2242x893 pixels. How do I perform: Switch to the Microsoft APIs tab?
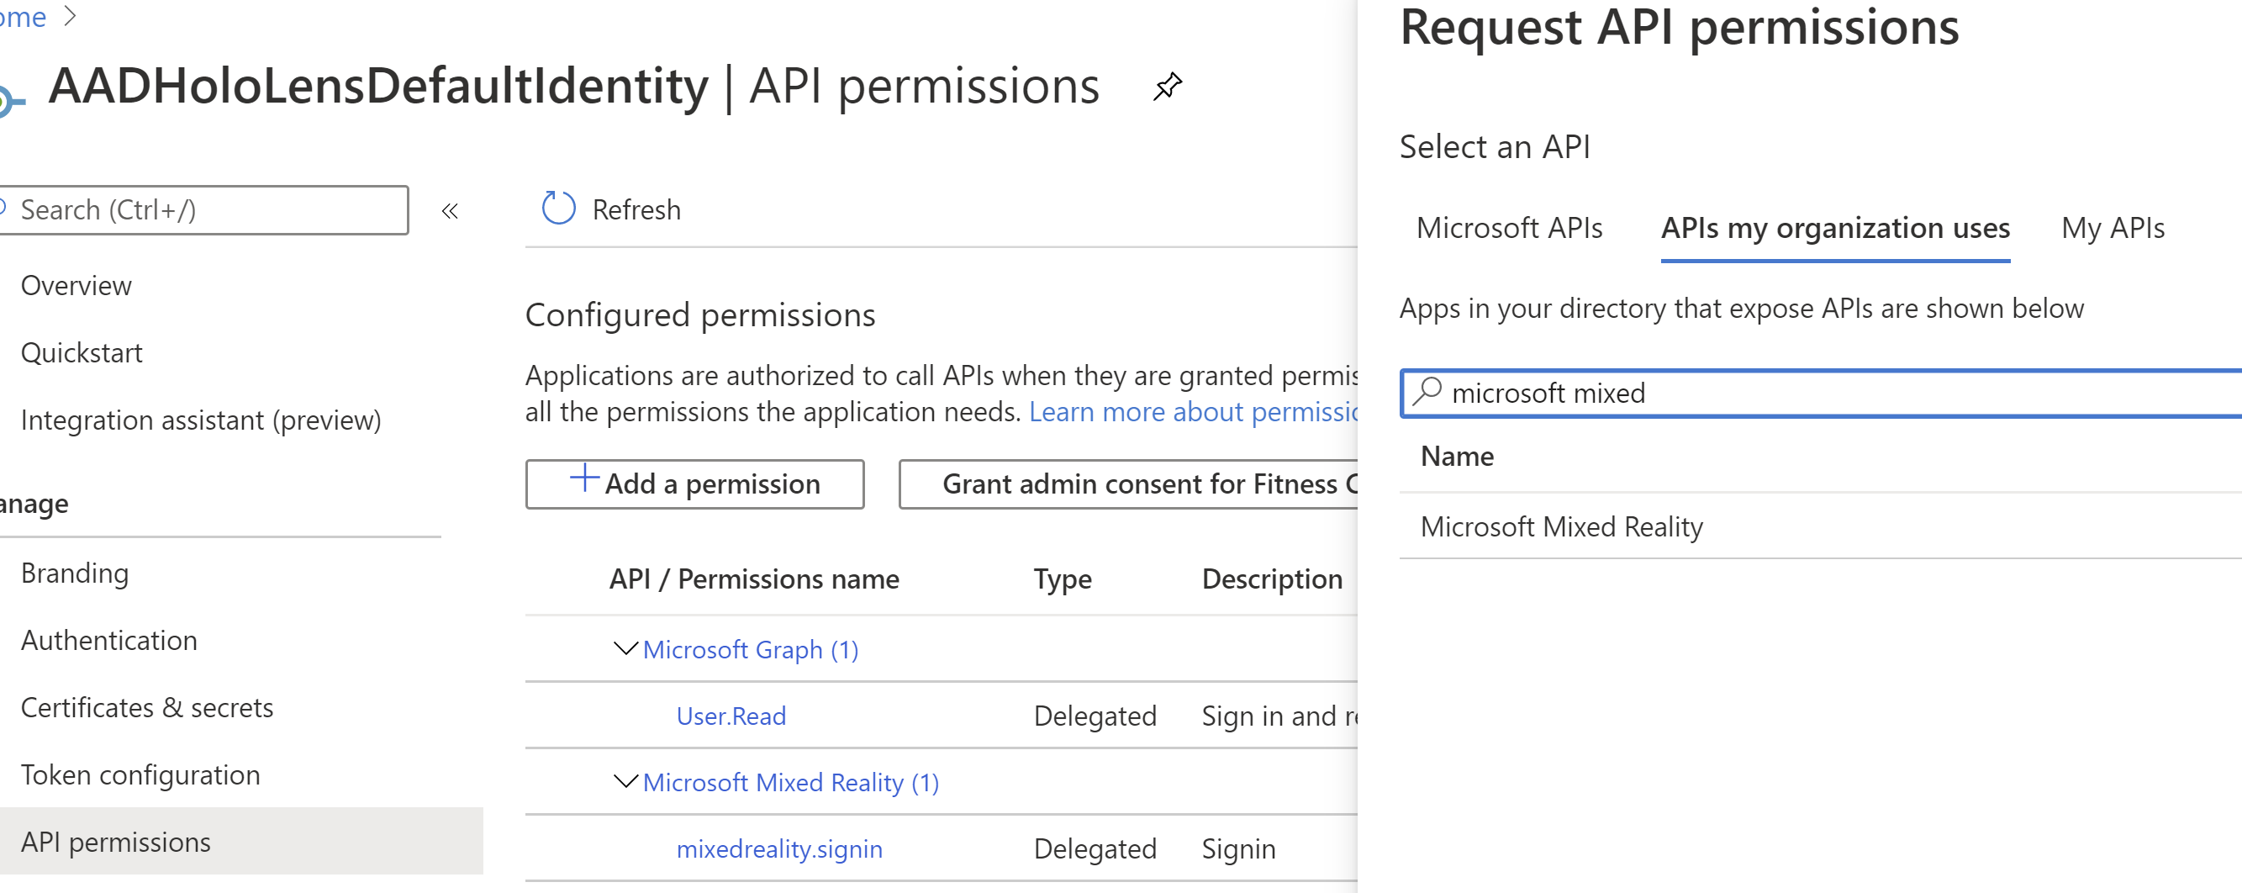[x=1508, y=228]
